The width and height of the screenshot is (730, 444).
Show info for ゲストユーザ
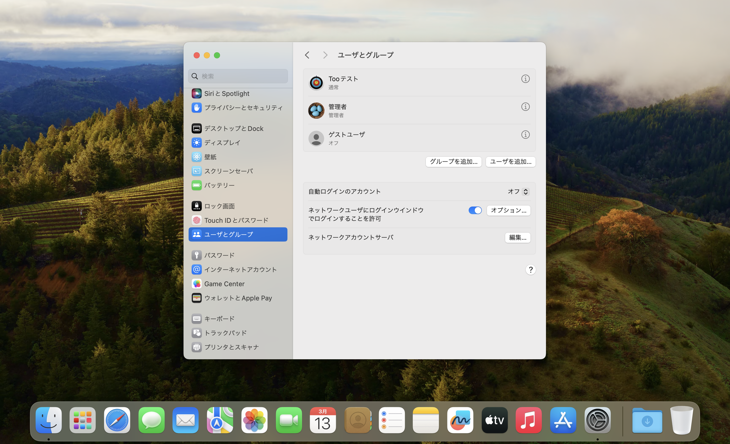(525, 135)
